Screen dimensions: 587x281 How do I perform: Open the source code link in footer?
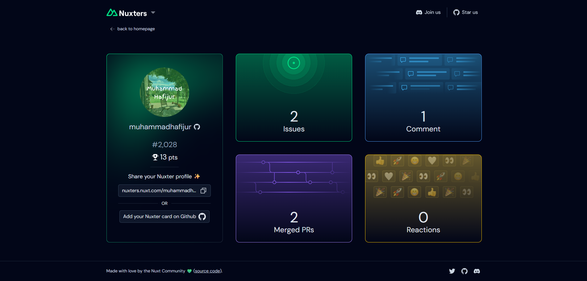point(208,271)
